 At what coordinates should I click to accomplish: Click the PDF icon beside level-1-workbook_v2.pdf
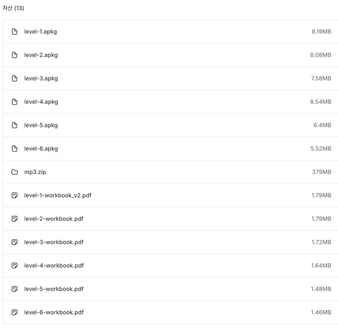[15, 195]
